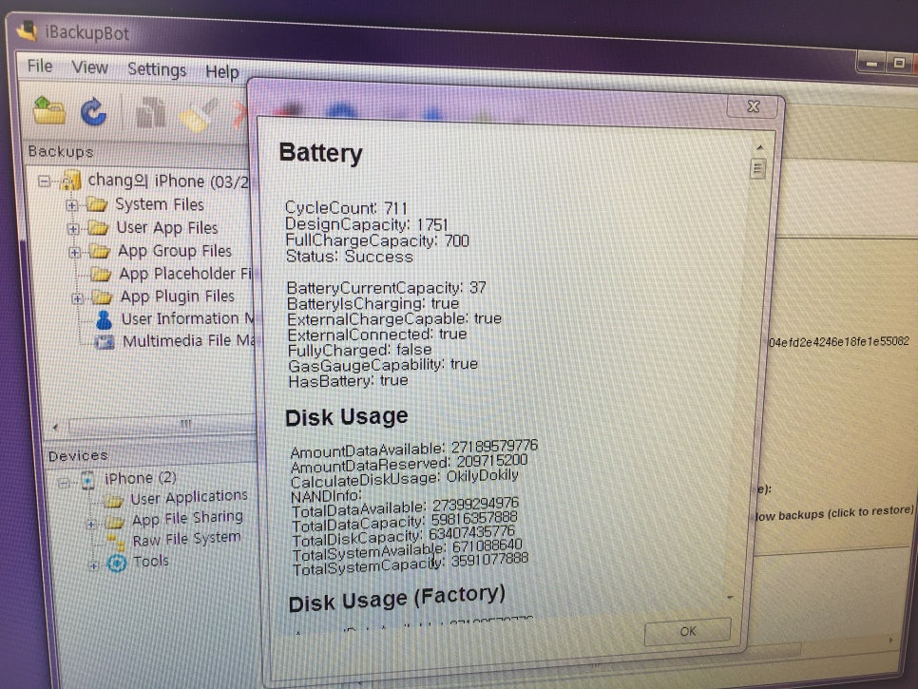Image resolution: width=918 pixels, height=689 pixels.
Task: Select the App Group Files tree label
Action: pyautogui.click(x=175, y=251)
